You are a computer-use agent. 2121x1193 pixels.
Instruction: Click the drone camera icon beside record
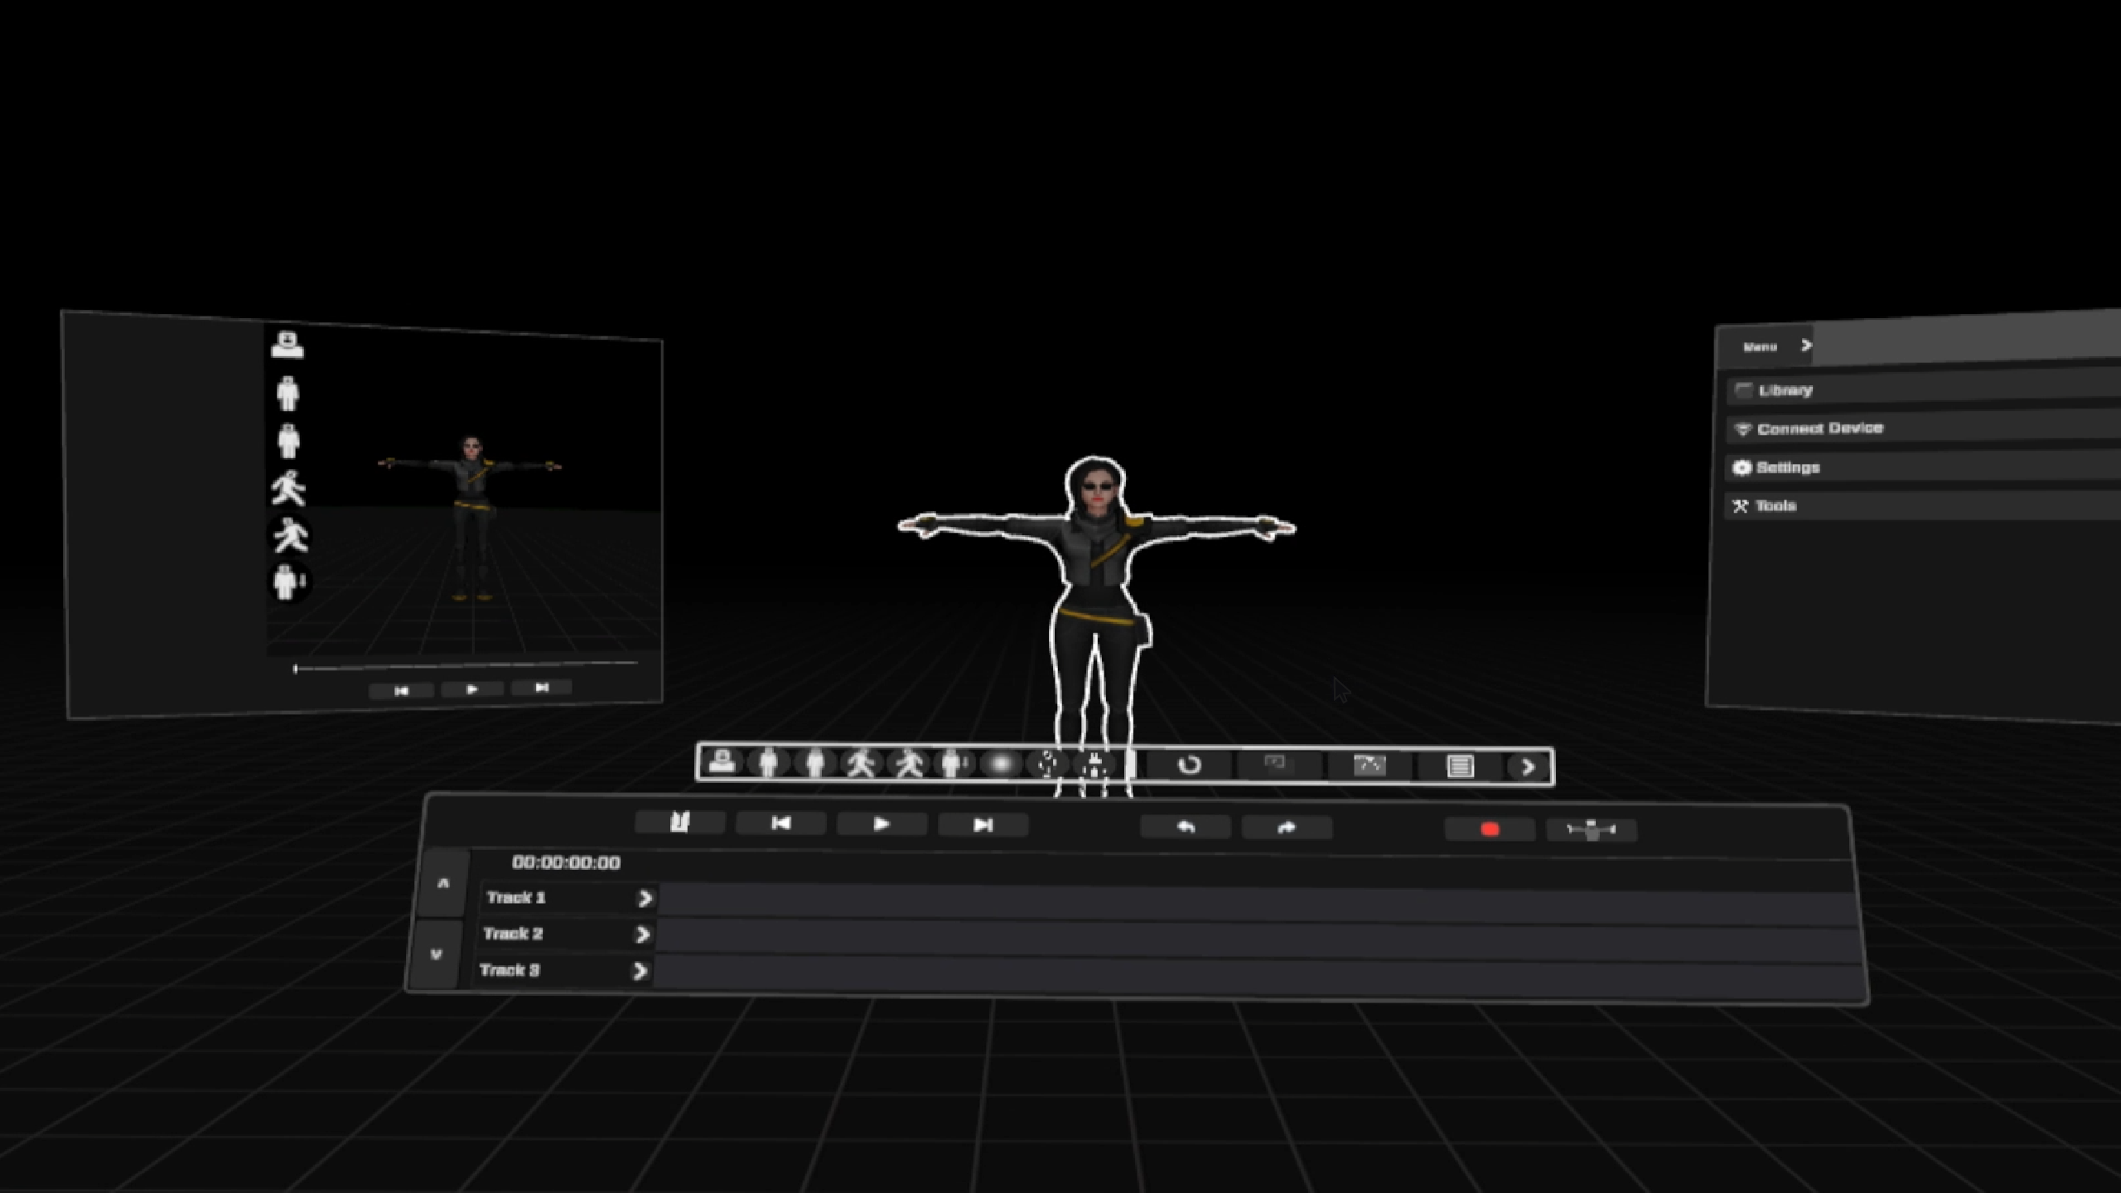pyautogui.click(x=1591, y=829)
